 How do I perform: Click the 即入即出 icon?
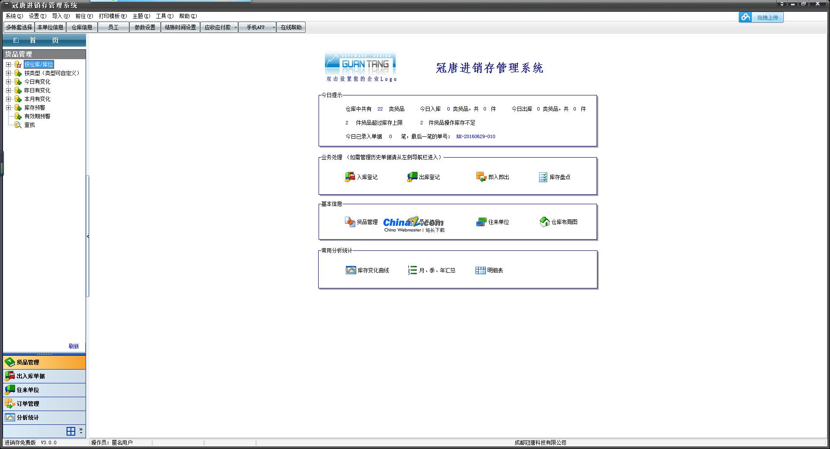click(x=481, y=177)
